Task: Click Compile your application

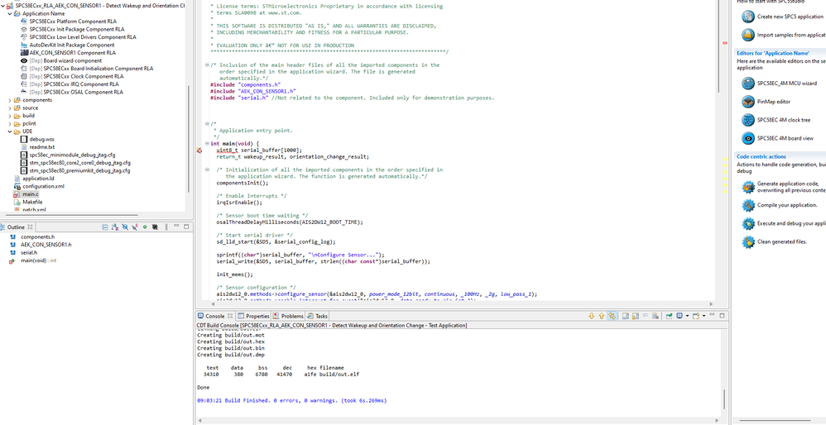Action: tap(788, 205)
